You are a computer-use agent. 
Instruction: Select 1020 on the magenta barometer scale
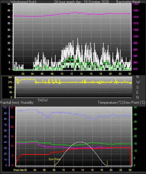136,11
